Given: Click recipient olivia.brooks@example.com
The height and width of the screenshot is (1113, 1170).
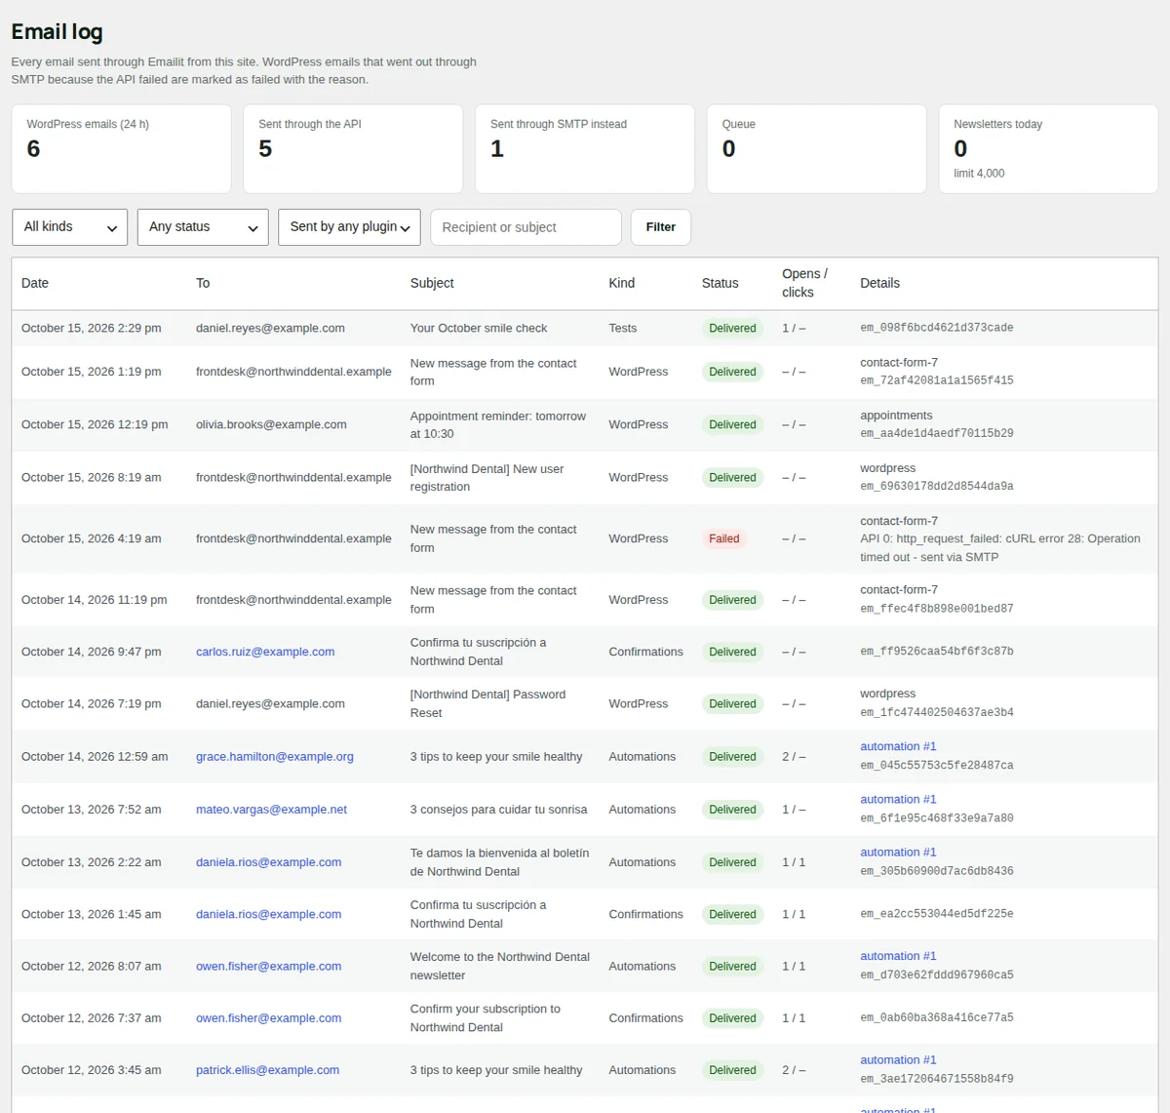Looking at the screenshot, I should coord(271,425).
